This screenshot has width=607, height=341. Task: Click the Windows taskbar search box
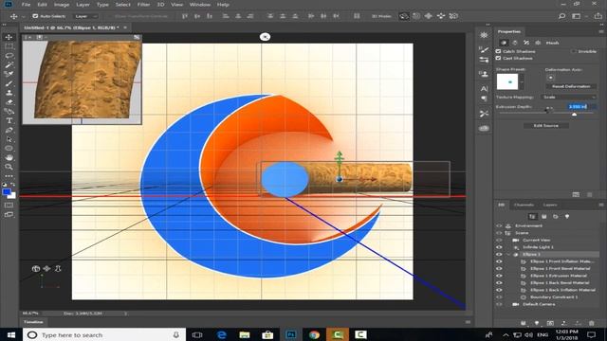tap(104, 334)
